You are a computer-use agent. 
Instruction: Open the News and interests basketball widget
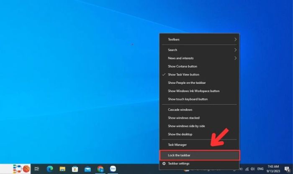[x=26, y=169]
